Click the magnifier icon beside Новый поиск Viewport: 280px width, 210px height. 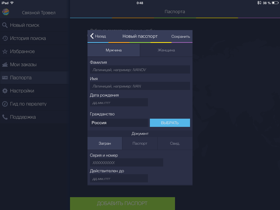click(x=5, y=25)
